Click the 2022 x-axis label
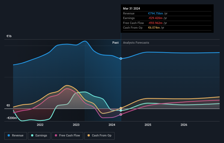 click(40, 125)
